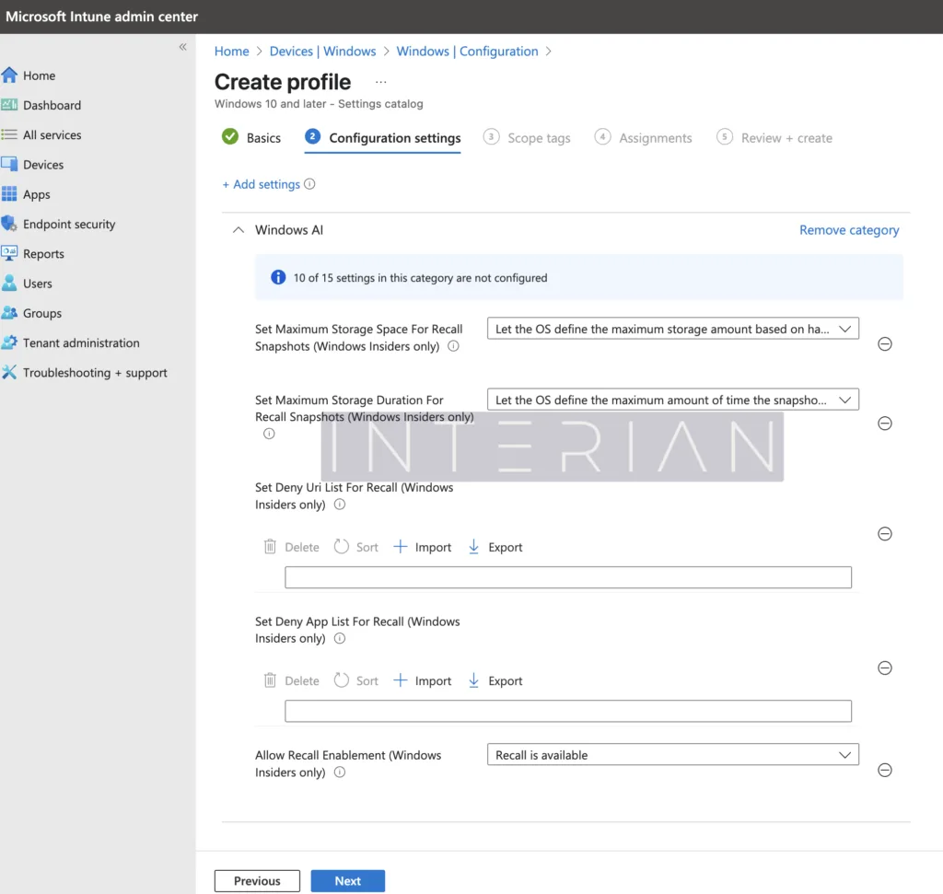Open Endpoint security from the sidebar
943x894 pixels.
pyautogui.click(x=67, y=224)
